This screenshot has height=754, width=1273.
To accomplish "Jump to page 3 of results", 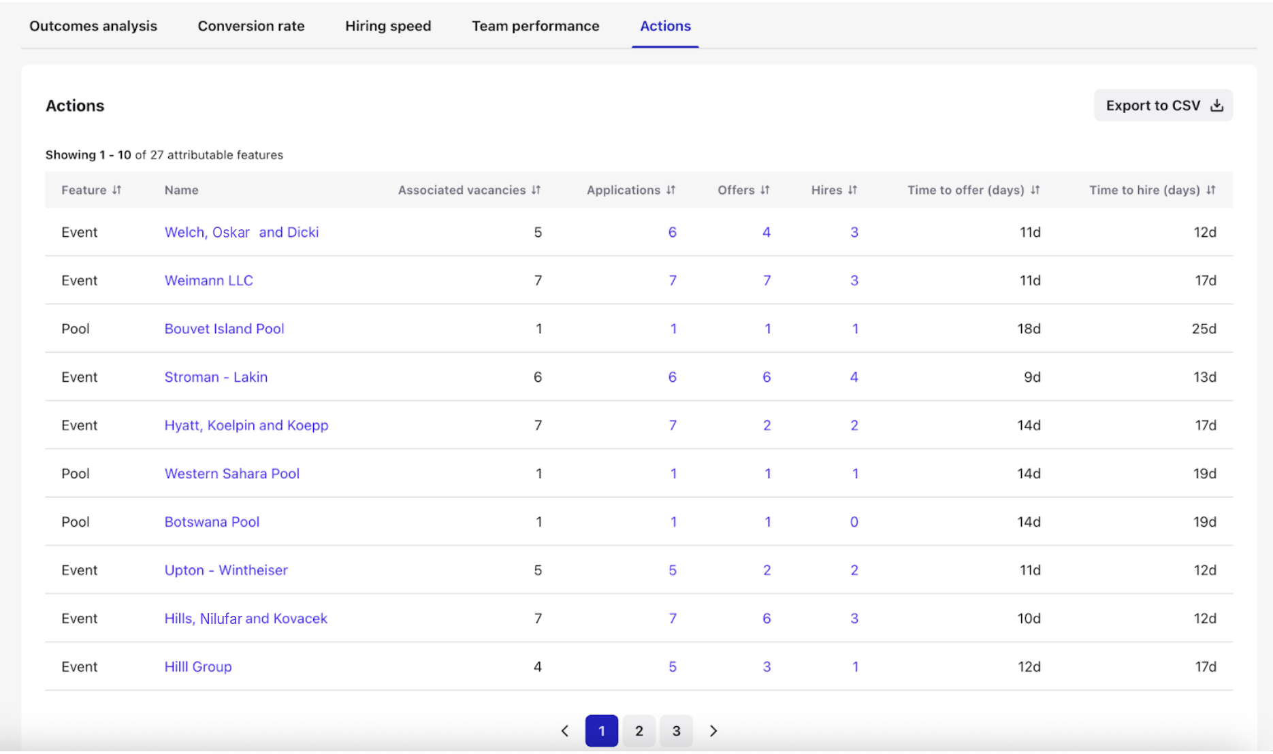I will [x=676, y=731].
